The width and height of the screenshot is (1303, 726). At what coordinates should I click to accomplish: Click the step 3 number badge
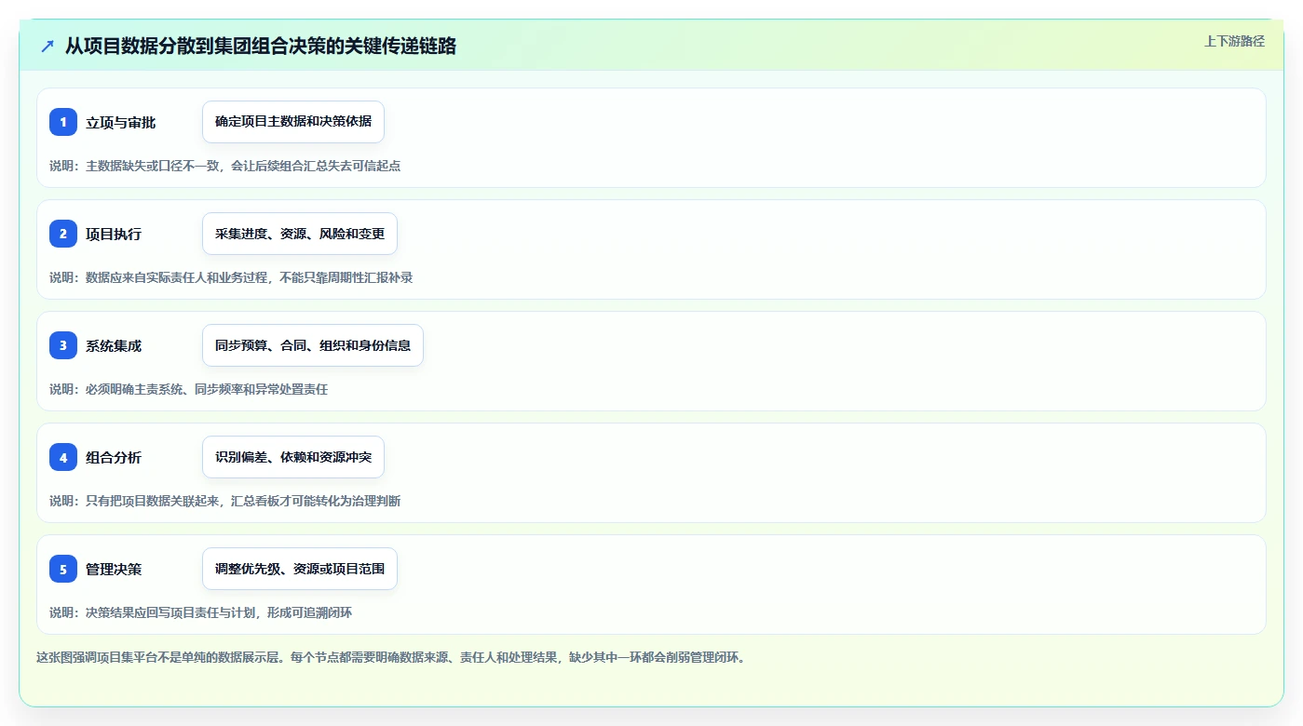[63, 345]
